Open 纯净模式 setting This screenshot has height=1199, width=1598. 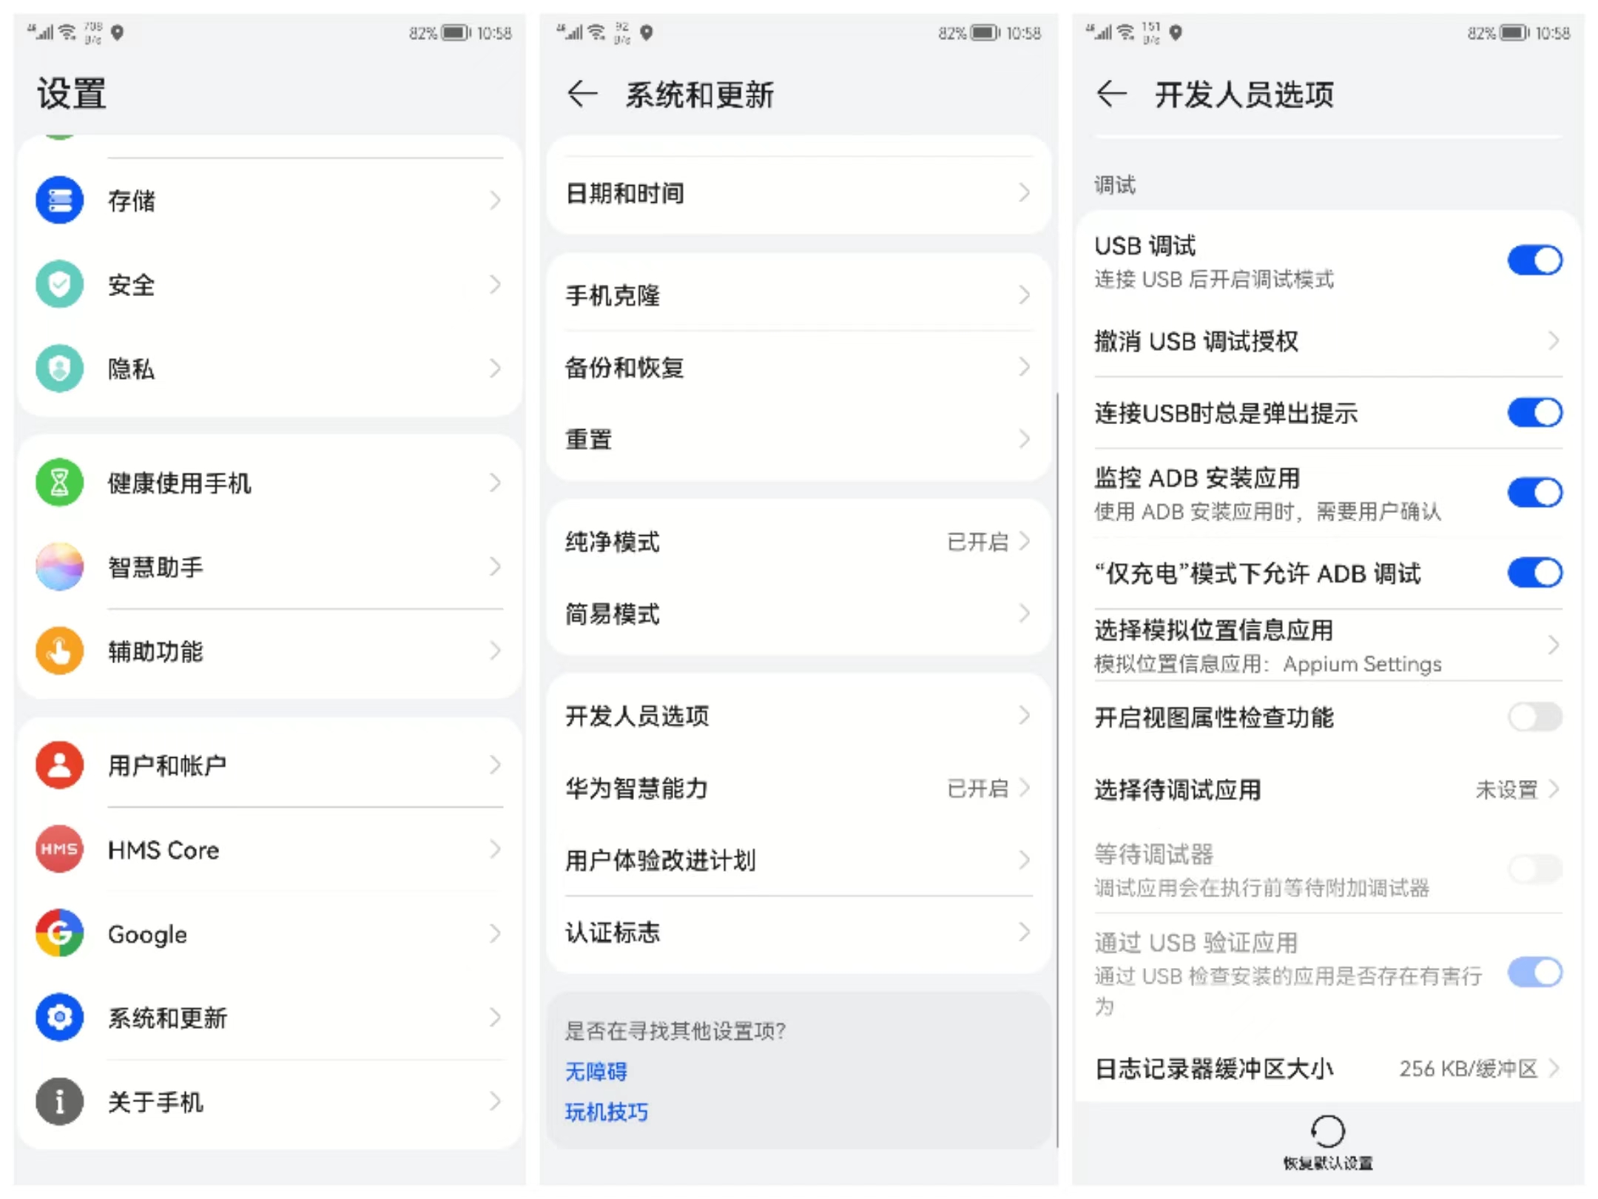(798, 542)
